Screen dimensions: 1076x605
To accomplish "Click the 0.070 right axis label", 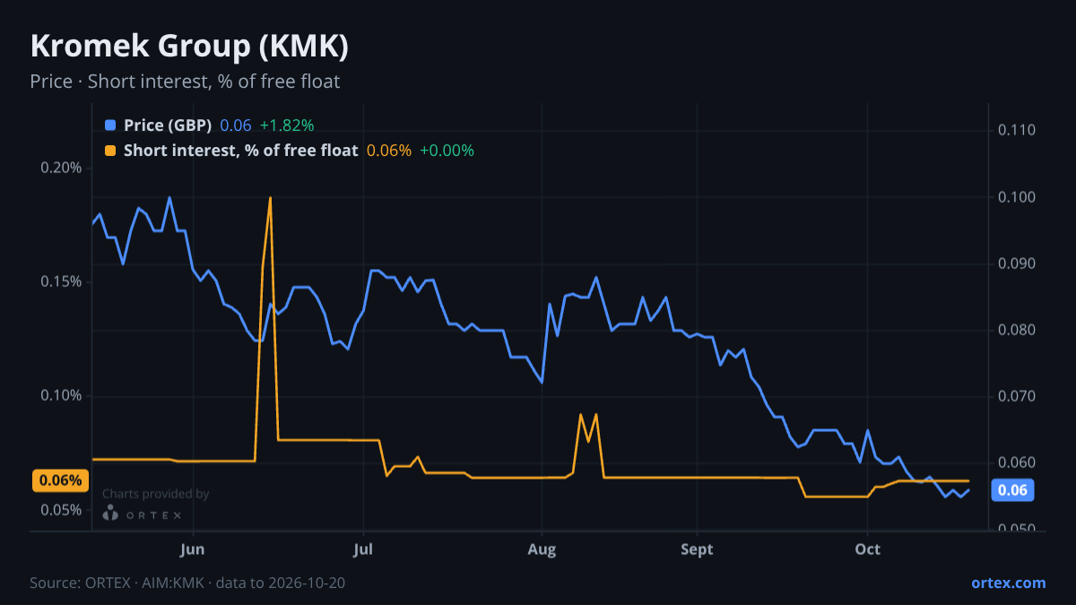I will pos(1016,396).
